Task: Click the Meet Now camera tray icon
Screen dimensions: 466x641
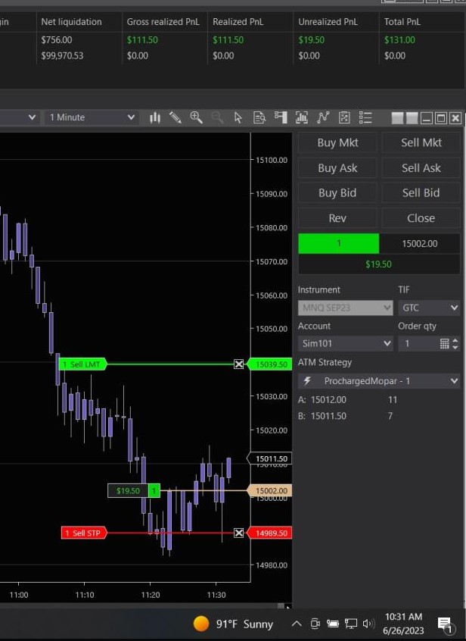Action: [315, 624]
